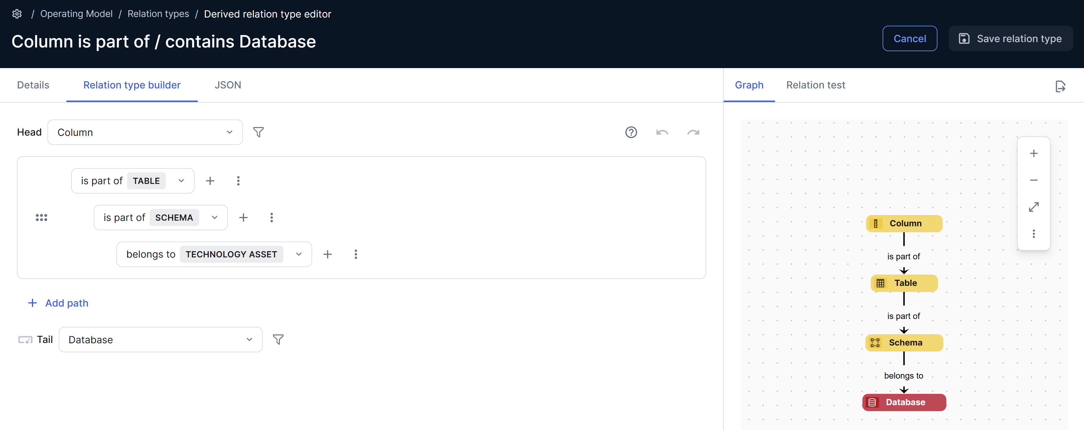Image resolution: width=1084 pixels, height=430 pixels.
Task: Add a step after 'belongs to TECHNOLOGY ASSET'
Action: point(327,254)
